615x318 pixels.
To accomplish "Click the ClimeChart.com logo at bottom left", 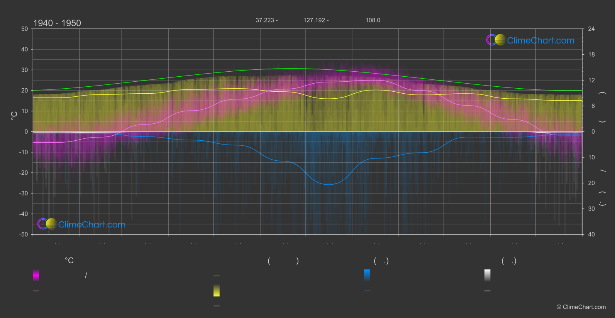I will coord(81,224).
